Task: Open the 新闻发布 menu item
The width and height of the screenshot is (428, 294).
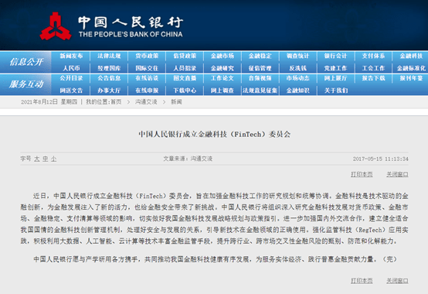Action: point(71,56)
